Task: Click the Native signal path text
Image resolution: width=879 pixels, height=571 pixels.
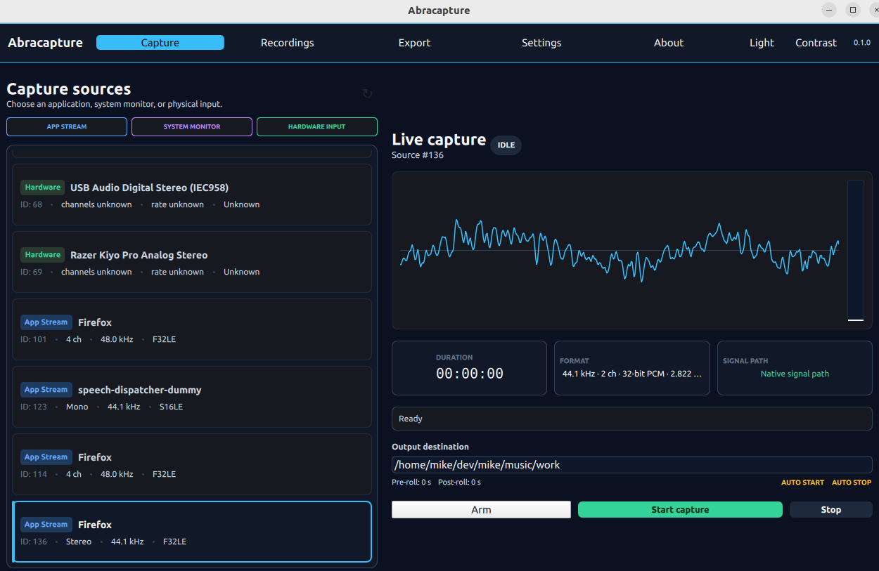Action: pyautogui.click(x=795, y=374)
